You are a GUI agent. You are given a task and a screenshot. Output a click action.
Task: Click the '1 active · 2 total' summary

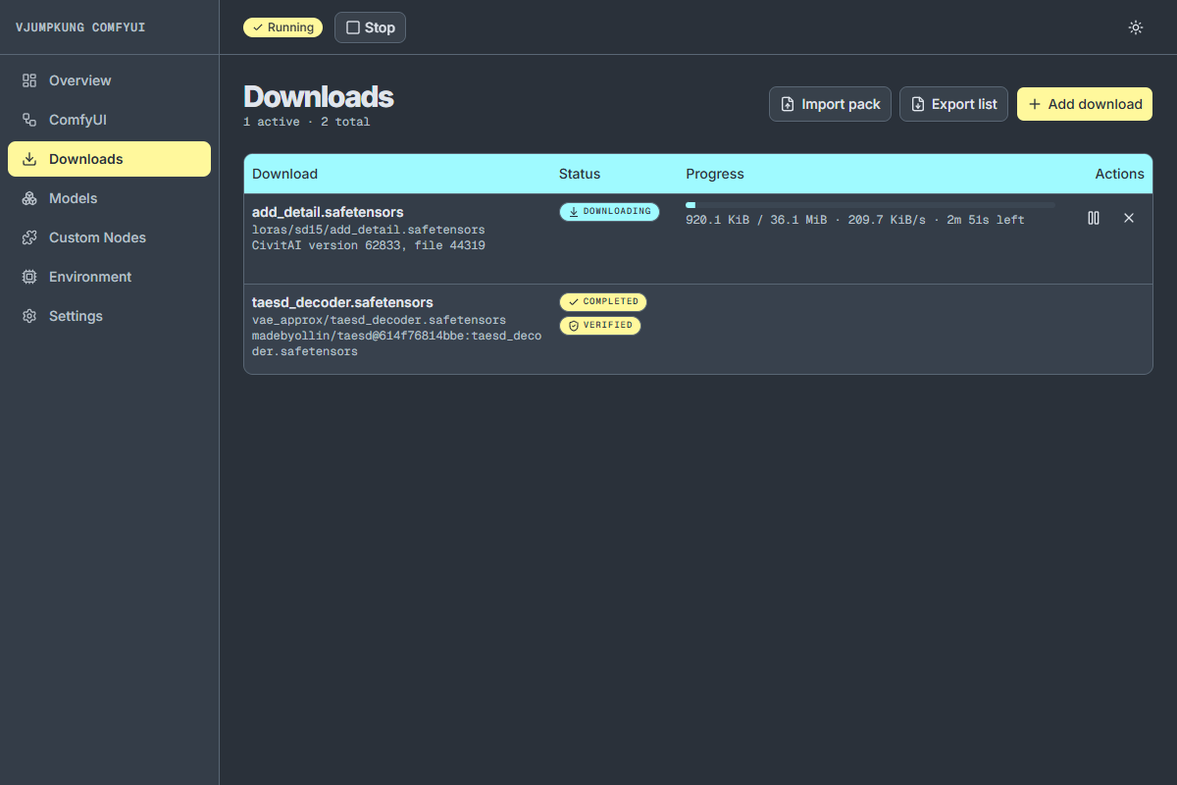307,122
